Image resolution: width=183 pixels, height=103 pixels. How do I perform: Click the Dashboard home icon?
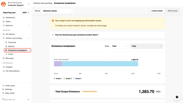(x=4, y=17)
